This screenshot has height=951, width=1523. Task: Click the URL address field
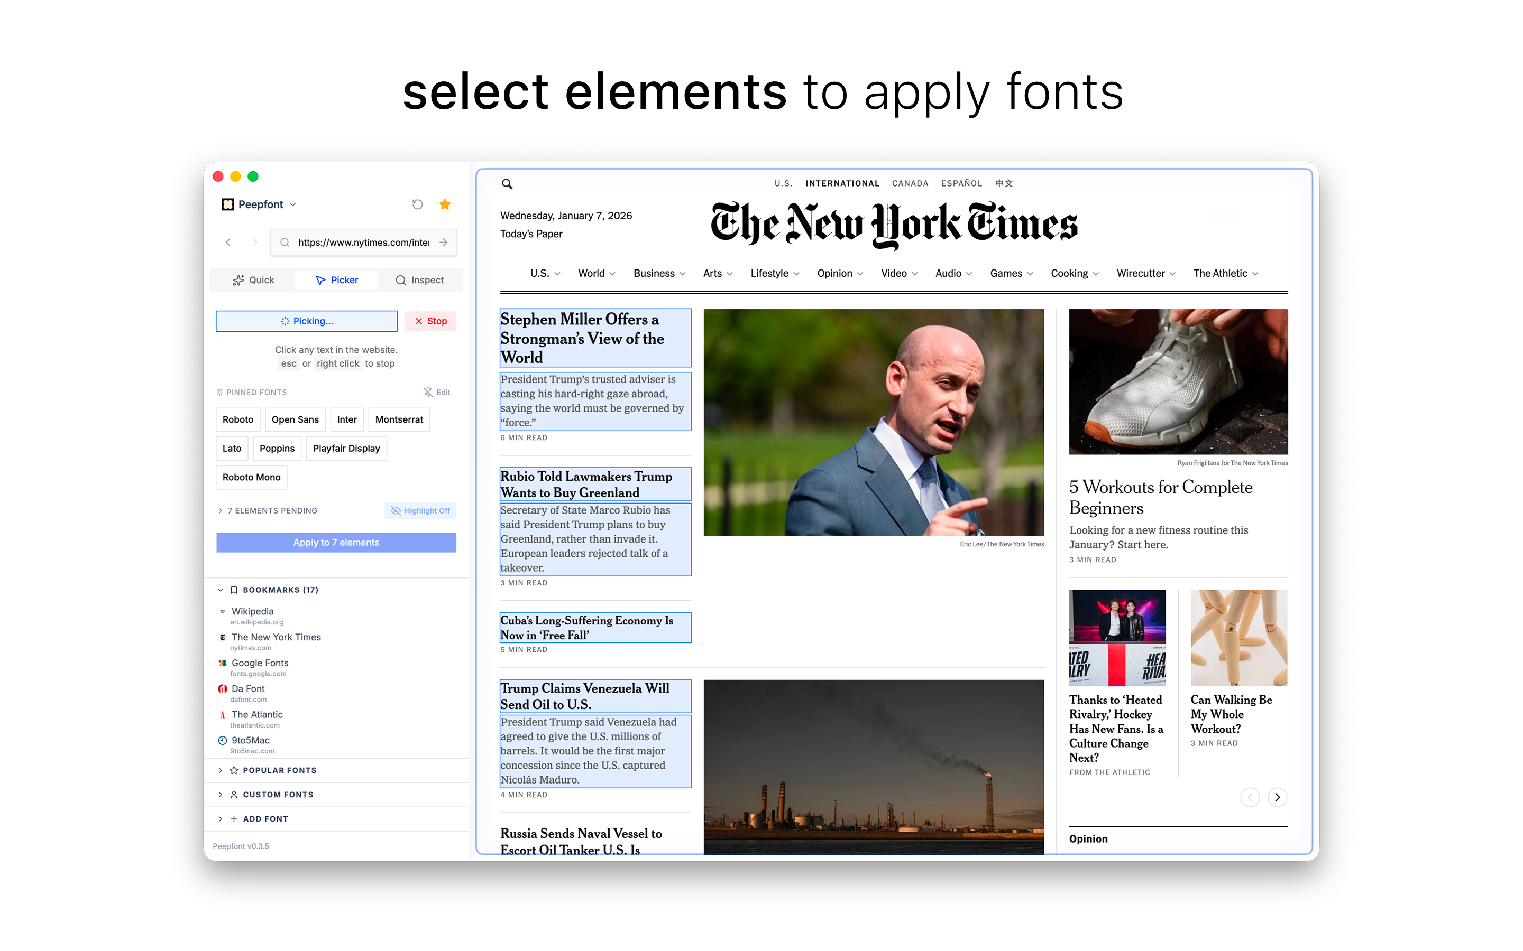(364, 242)
